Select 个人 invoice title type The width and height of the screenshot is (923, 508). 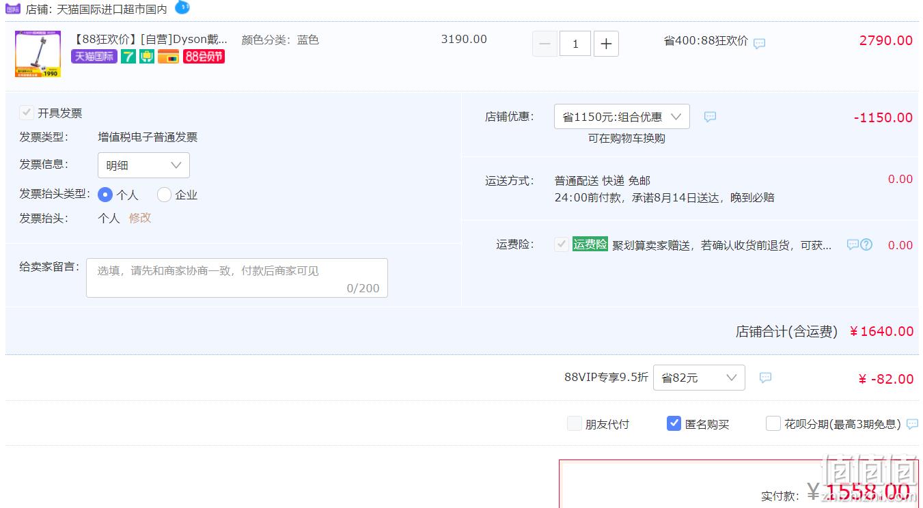[x=105, y=195]
